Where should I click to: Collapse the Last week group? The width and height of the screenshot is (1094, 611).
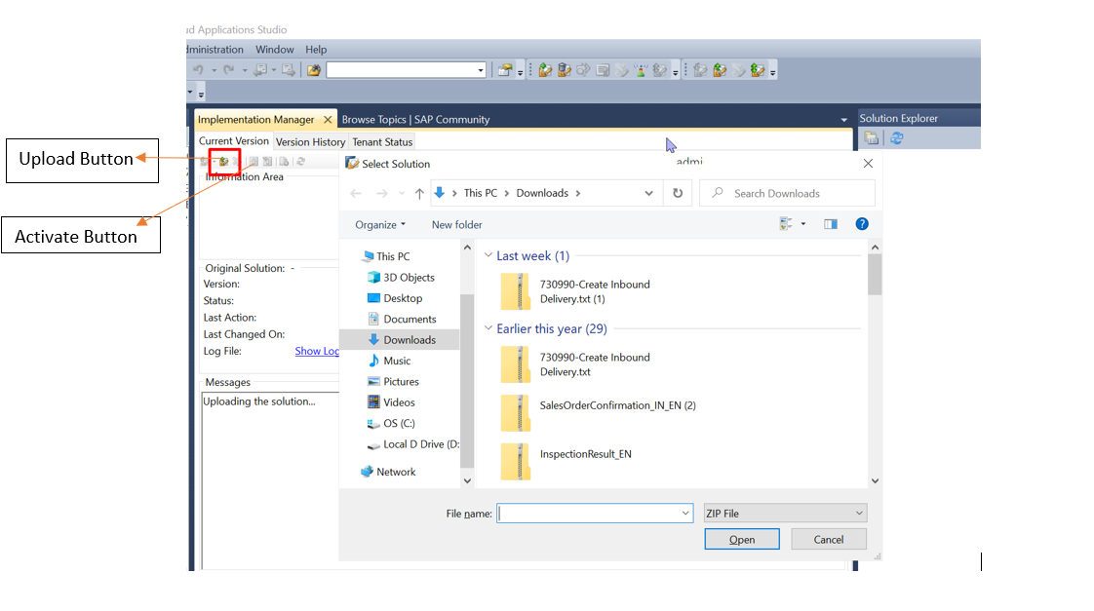coord(488,255)
